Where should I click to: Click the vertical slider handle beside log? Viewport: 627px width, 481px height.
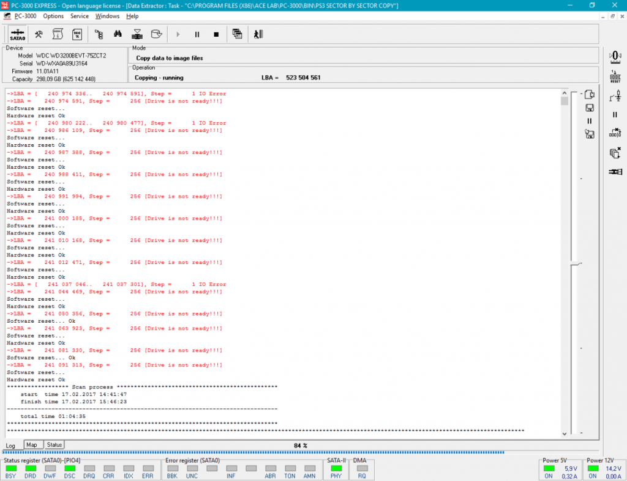click(x=576, y=264)
